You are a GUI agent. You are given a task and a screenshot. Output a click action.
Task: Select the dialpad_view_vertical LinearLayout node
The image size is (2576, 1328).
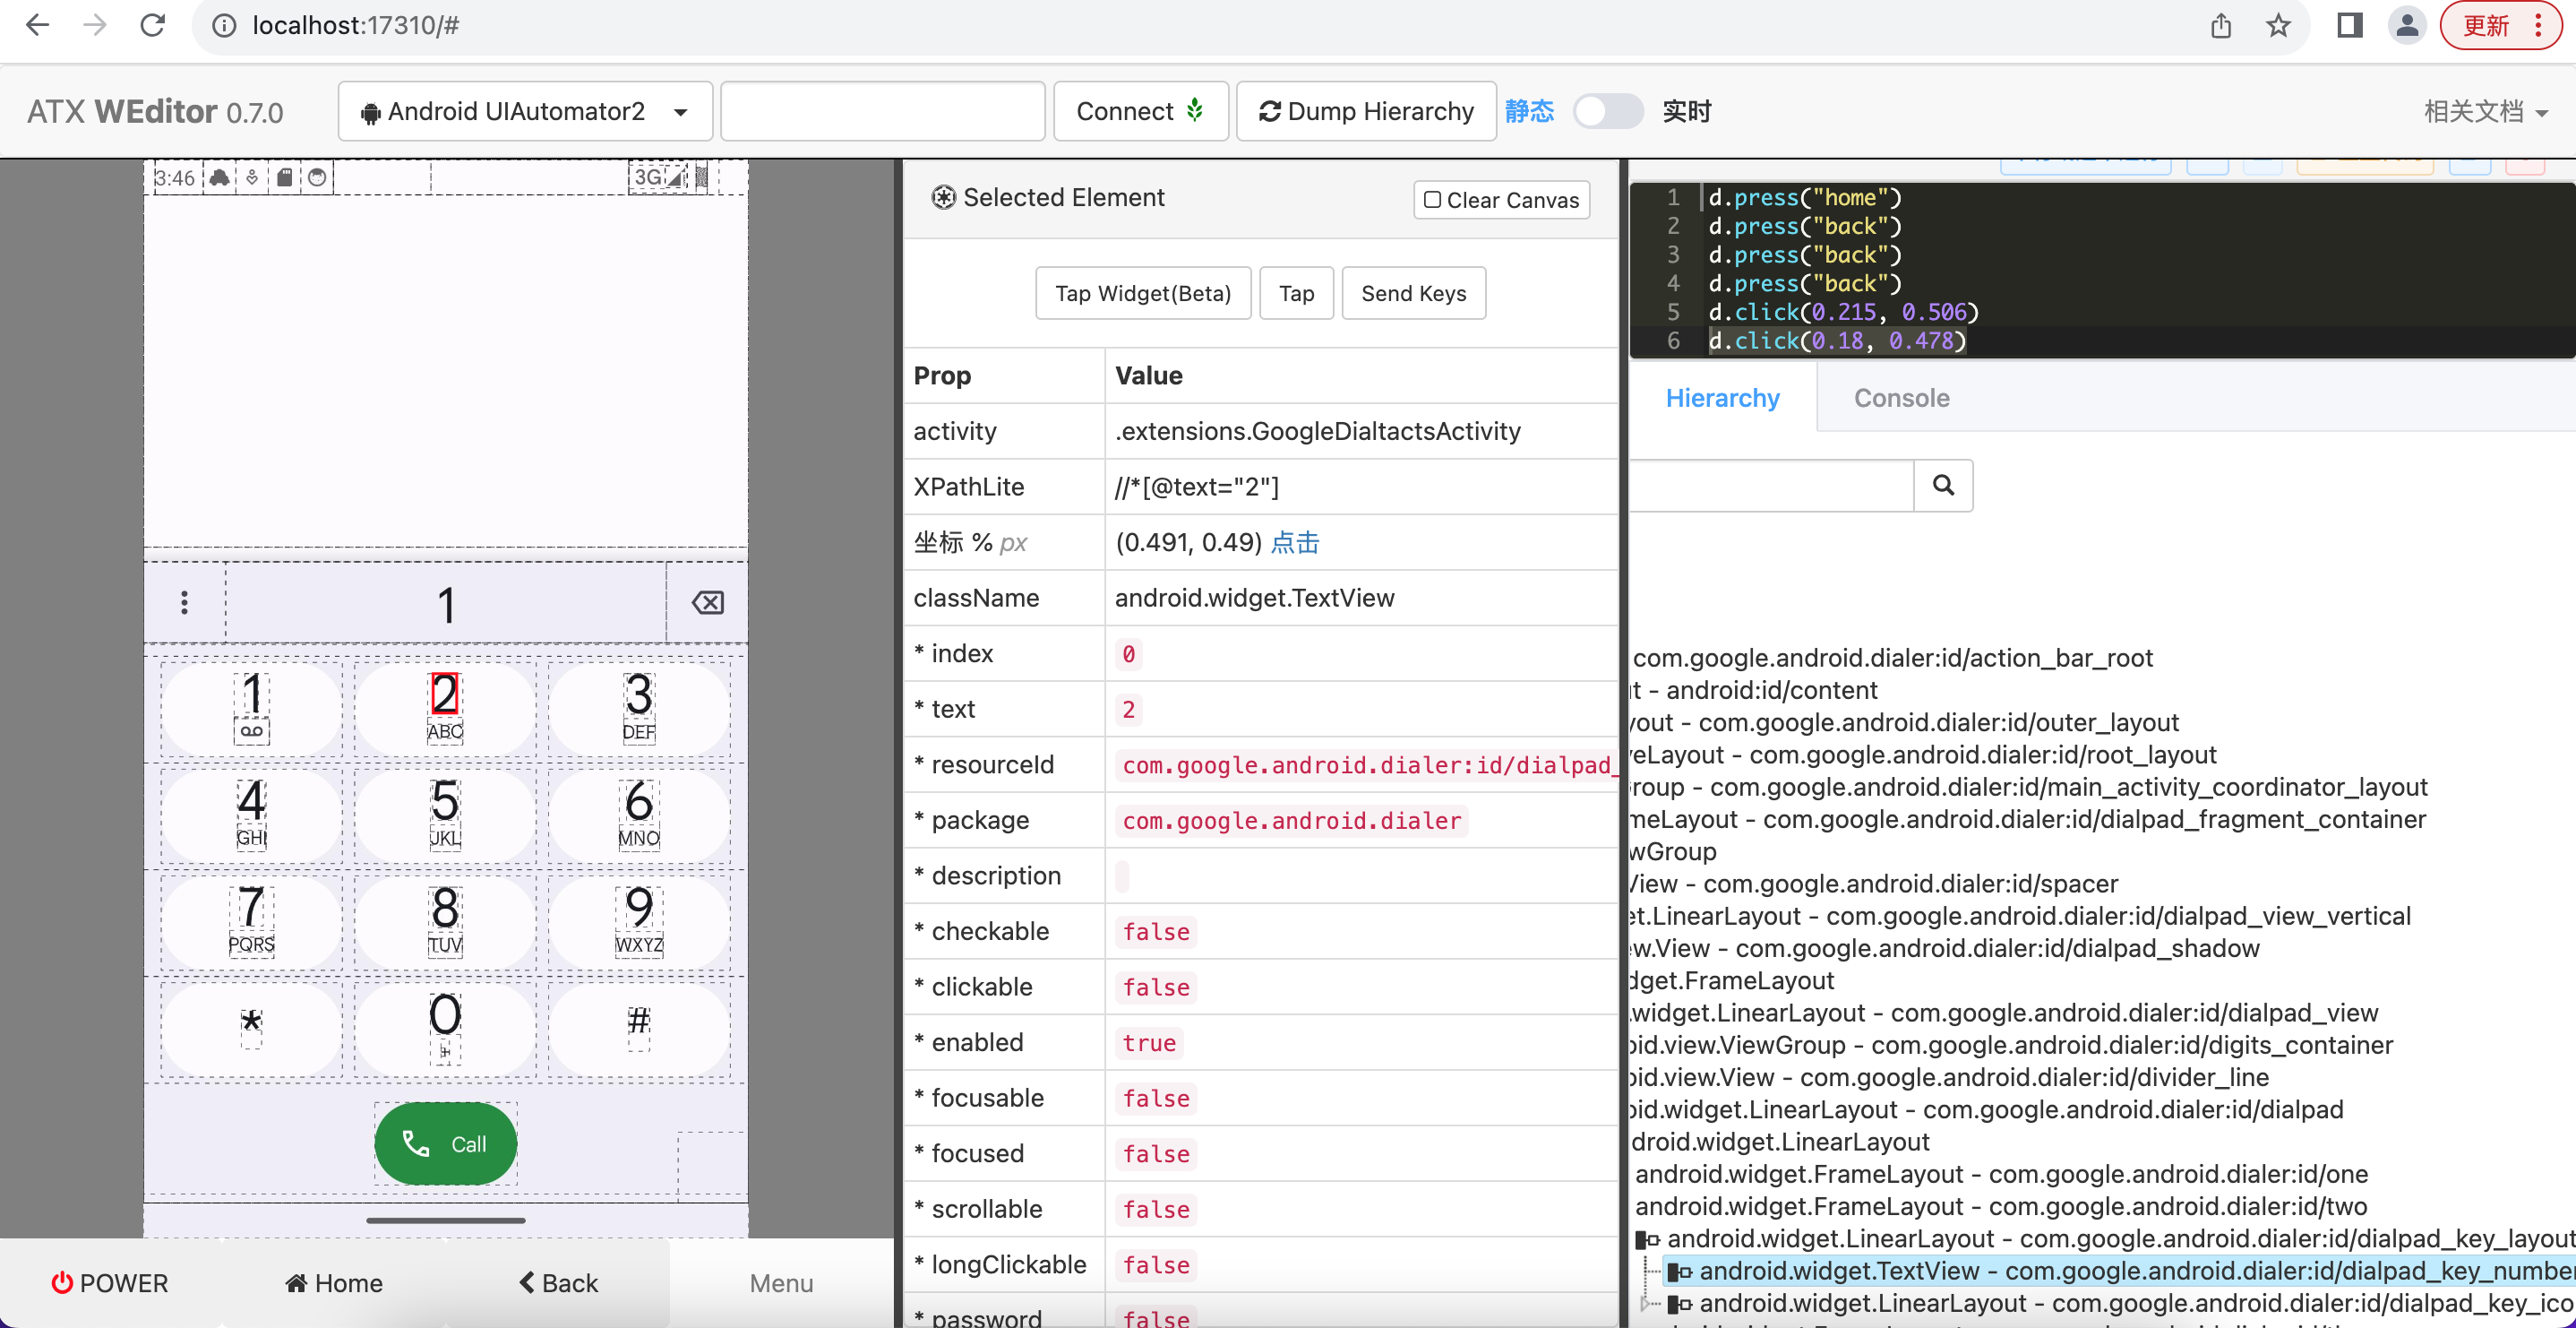pos(2020,916)
